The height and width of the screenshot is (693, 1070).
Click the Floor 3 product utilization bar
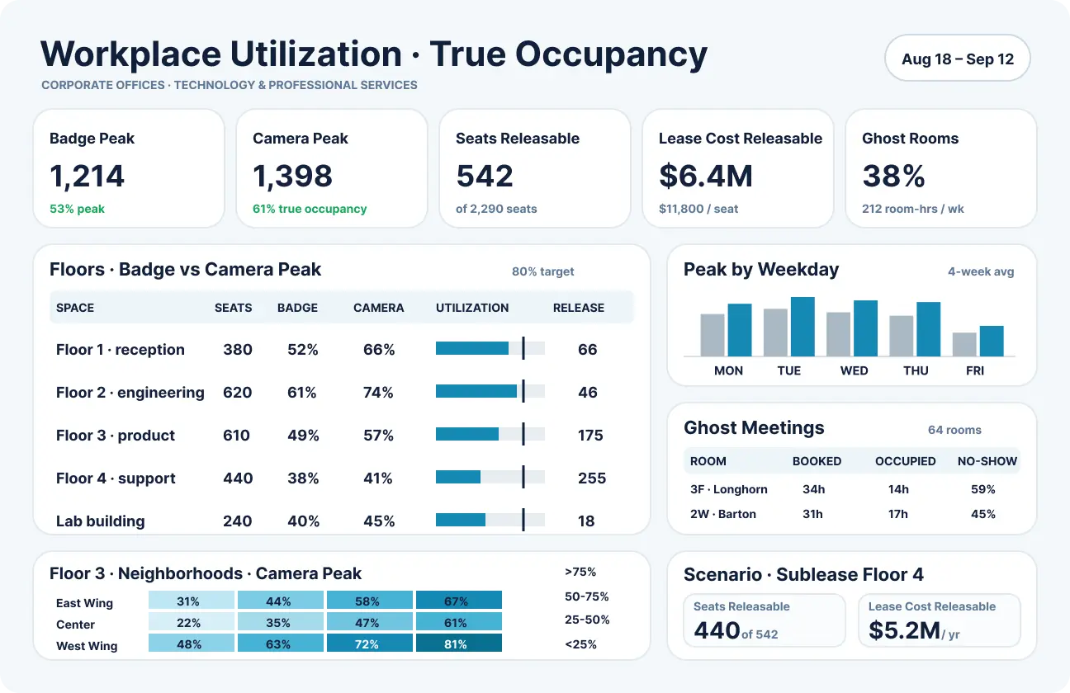[x=490, y=434]
